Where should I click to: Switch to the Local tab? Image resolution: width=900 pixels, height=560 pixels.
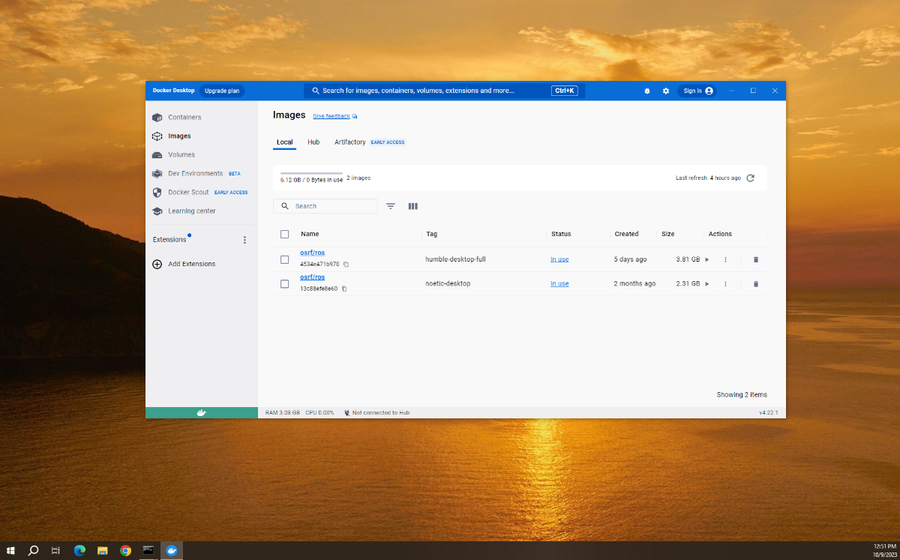(284, 142)
